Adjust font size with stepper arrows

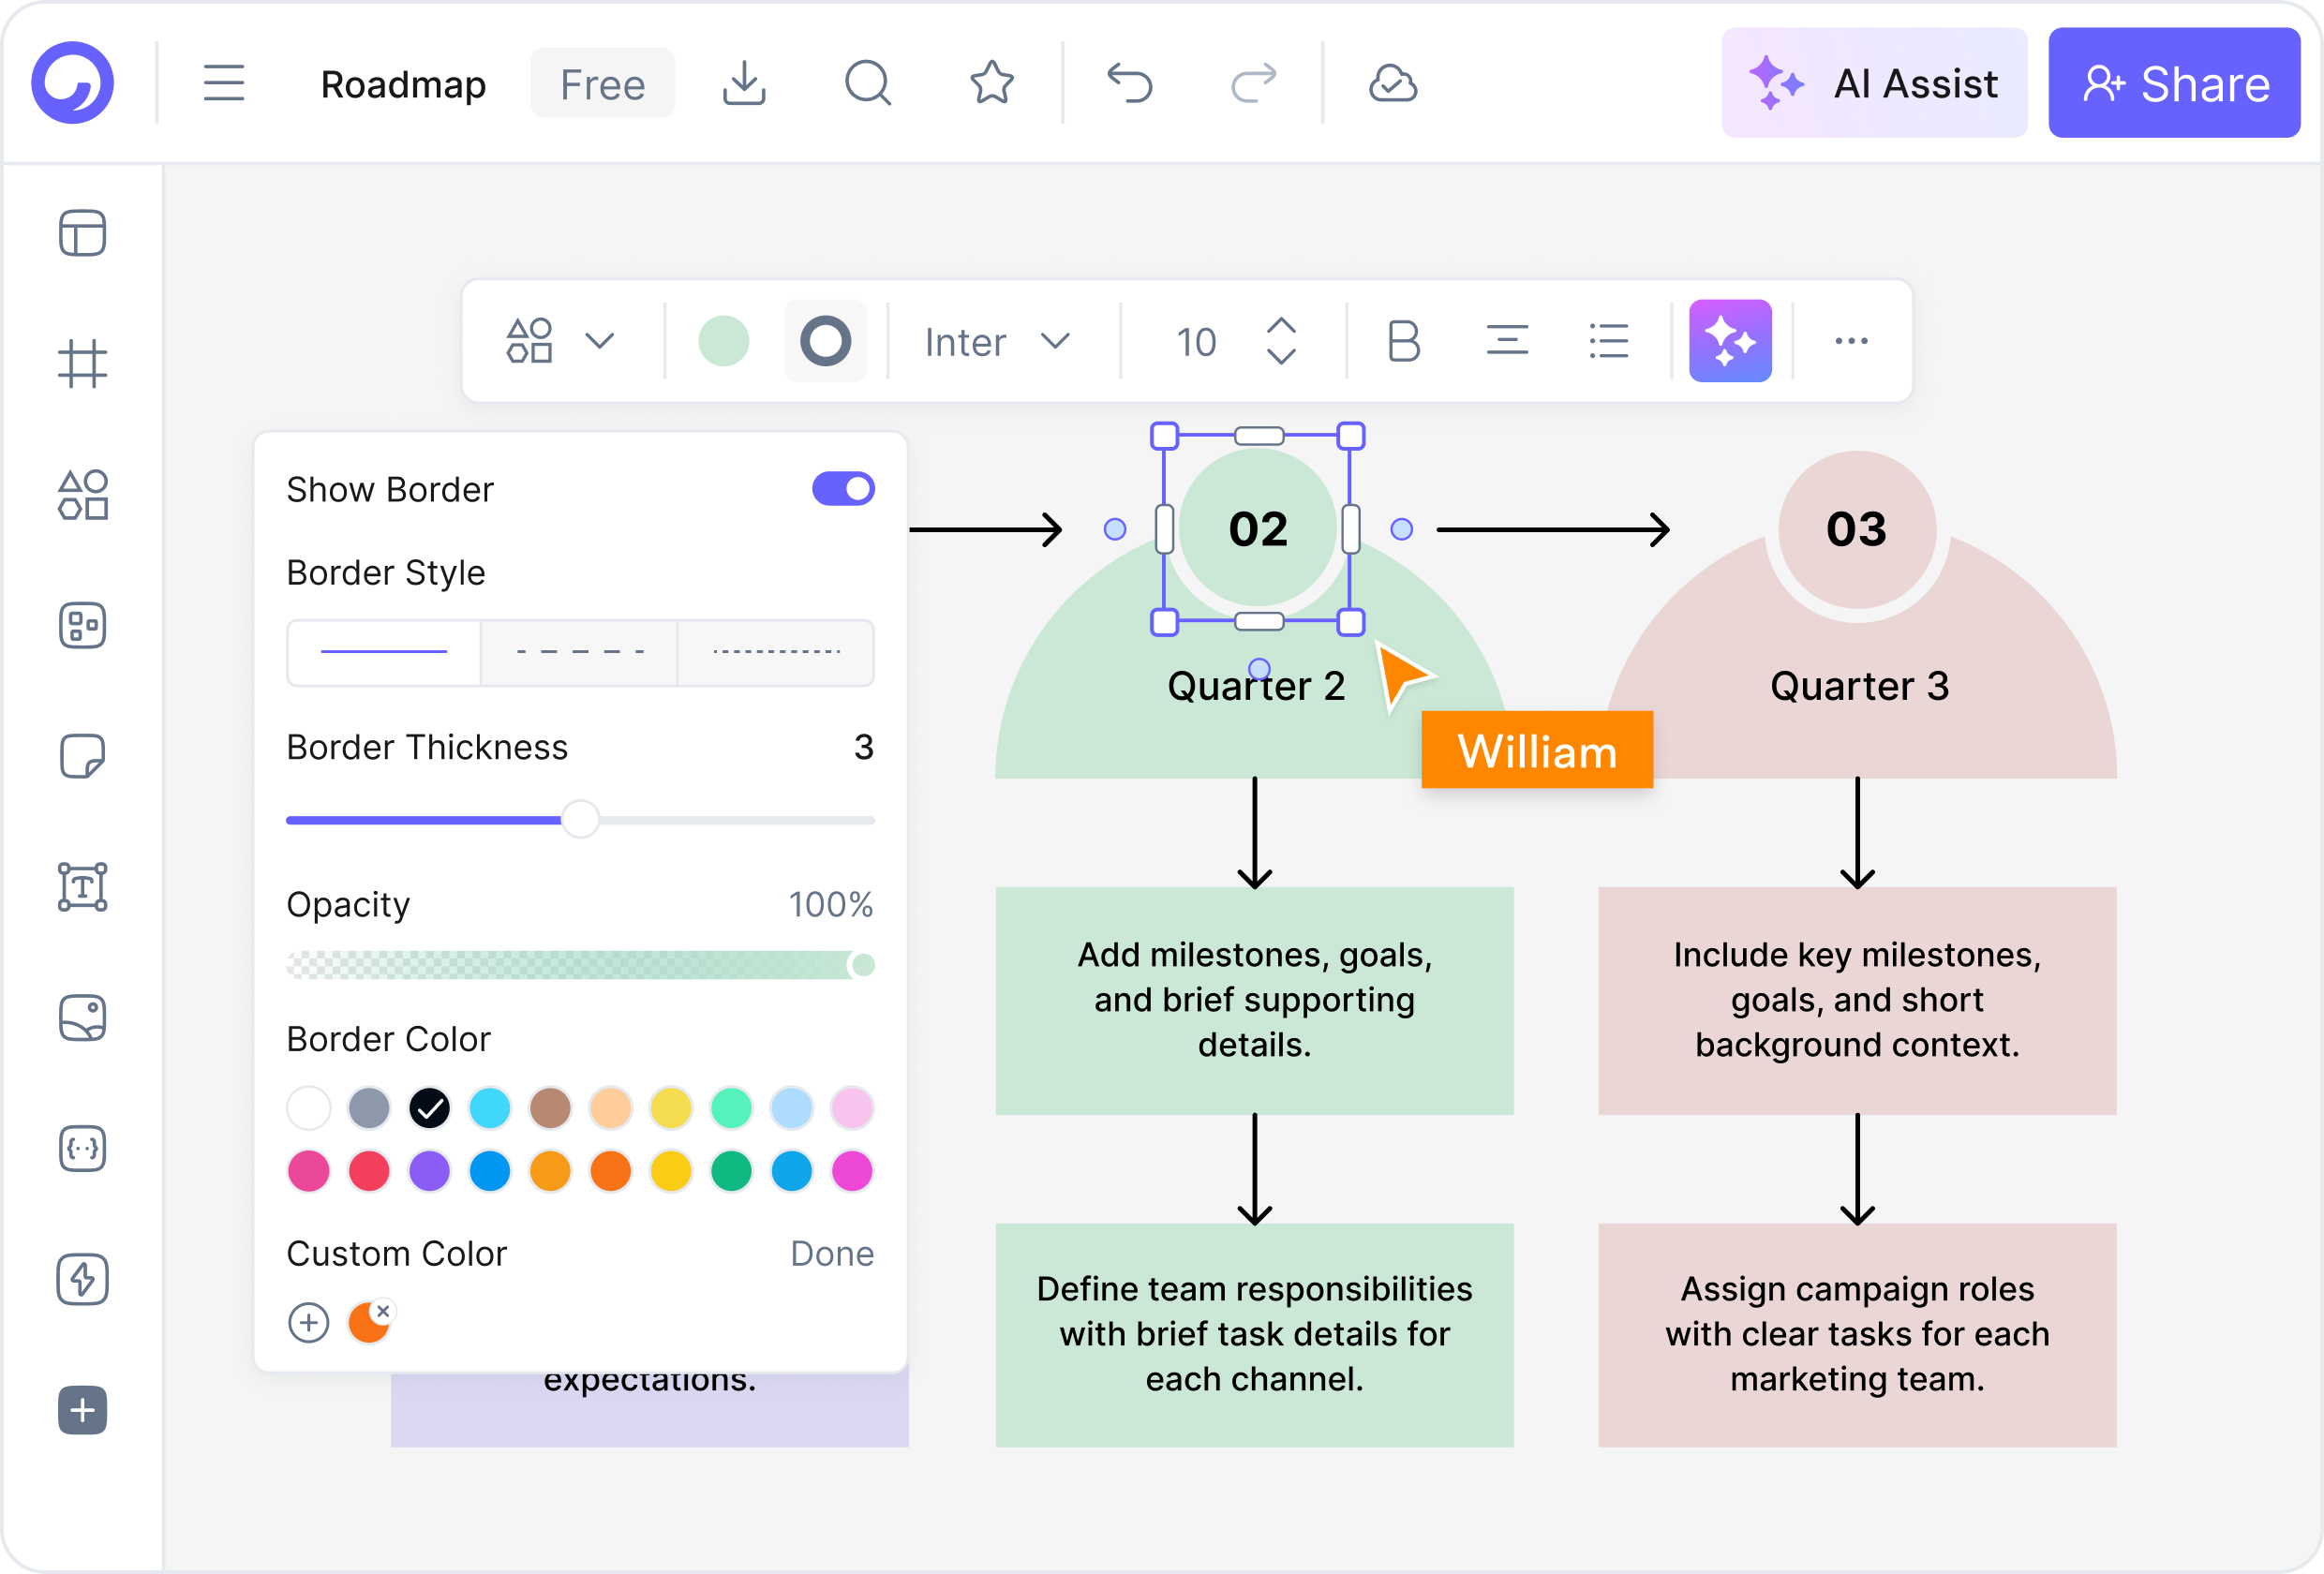click(1281, 341)
